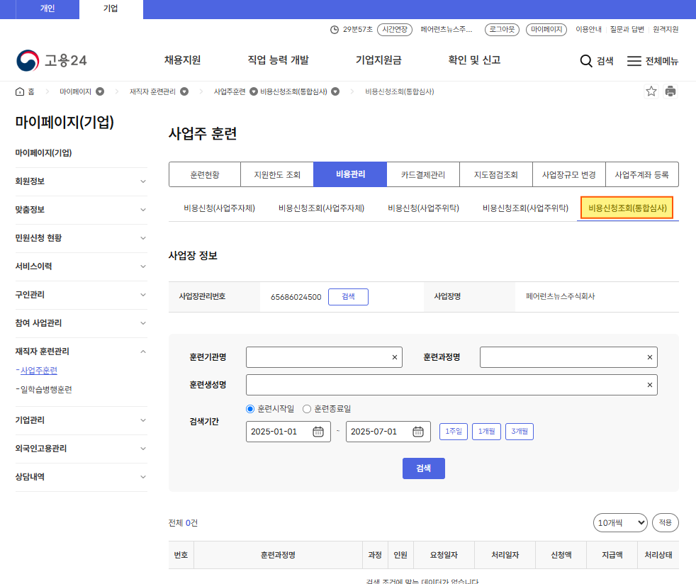Clear the 훈련생성명 field with X
696x584 pixels.
coord(650,385)
